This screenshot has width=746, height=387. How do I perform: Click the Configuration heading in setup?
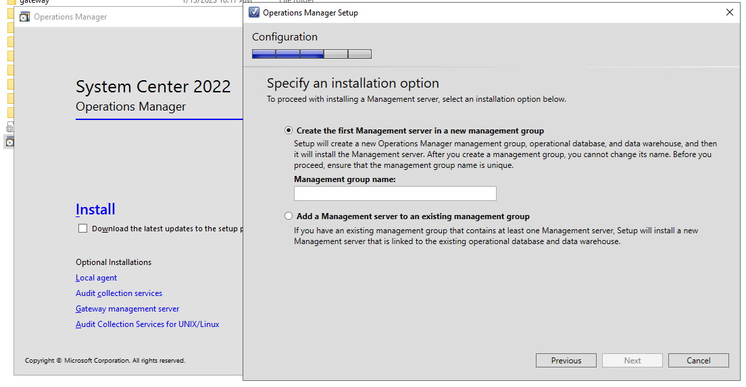pos(284,37)
